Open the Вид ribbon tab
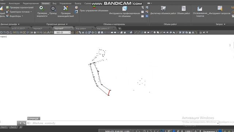This screenshot has width=234, height=132. coord(54,3)
